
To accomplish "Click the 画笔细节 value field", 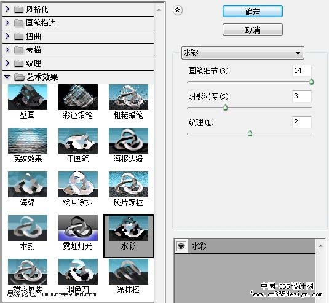I will click(x=302, y=71).
